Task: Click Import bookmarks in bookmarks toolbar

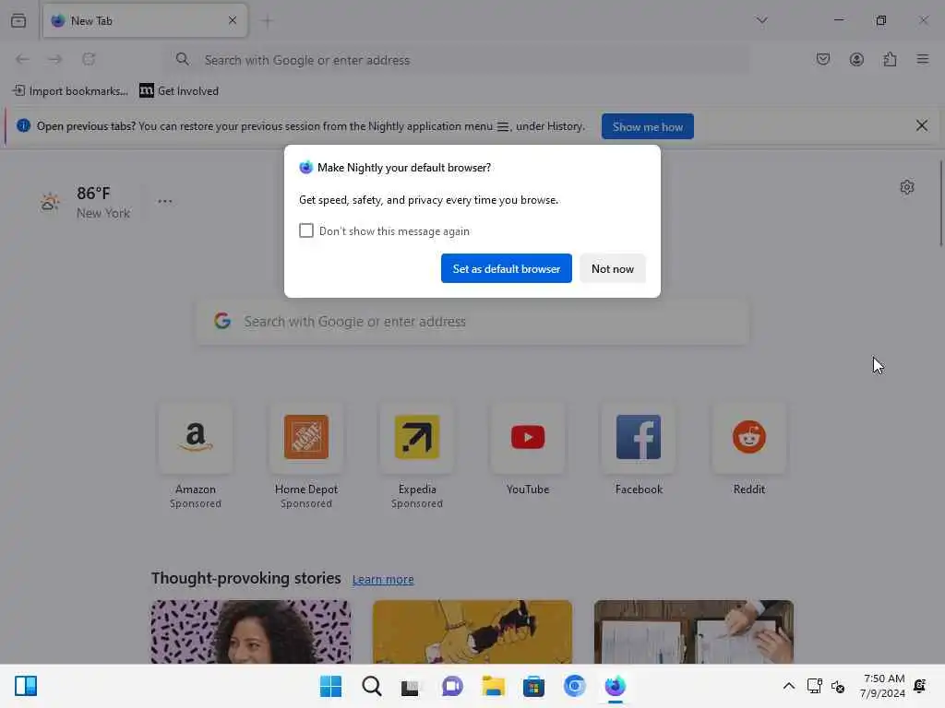Action: pyautogui.click(x=70, y=91)
